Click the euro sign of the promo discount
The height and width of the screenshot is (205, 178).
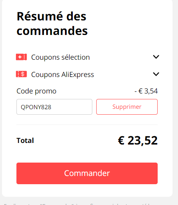140,91
